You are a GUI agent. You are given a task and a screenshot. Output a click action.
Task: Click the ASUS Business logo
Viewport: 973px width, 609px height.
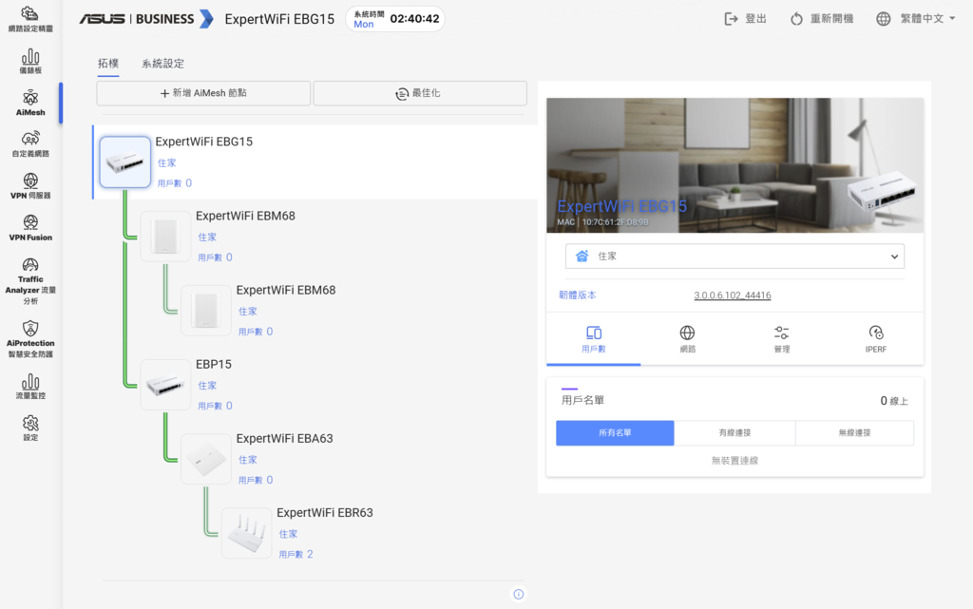point(146,19)
